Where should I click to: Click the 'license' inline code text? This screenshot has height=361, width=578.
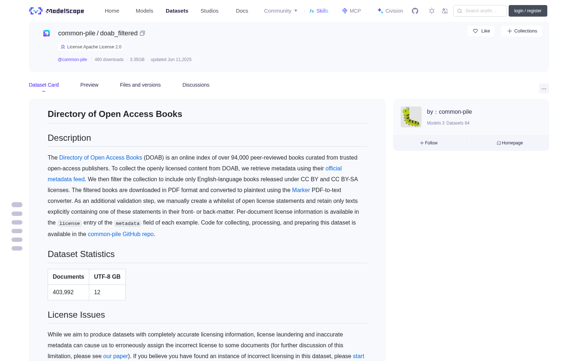(x=70, y=223)
